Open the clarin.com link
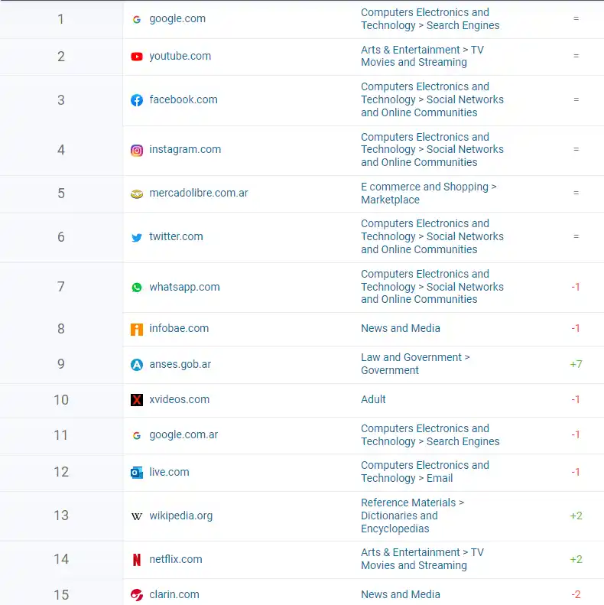604x605 pixels. coord(174,594)
